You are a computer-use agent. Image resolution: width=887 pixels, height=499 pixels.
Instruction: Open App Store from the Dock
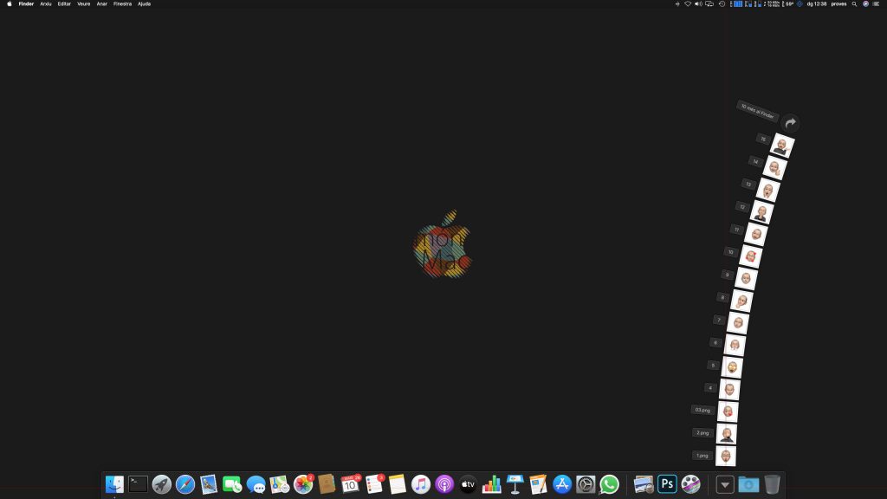pyautogui.click(x=562, y=484)
